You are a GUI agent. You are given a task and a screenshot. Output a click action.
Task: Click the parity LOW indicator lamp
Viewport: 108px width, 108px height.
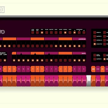click(5, 60)
